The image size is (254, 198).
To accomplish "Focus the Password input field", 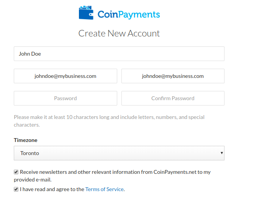I will click(x=66, y=98).
